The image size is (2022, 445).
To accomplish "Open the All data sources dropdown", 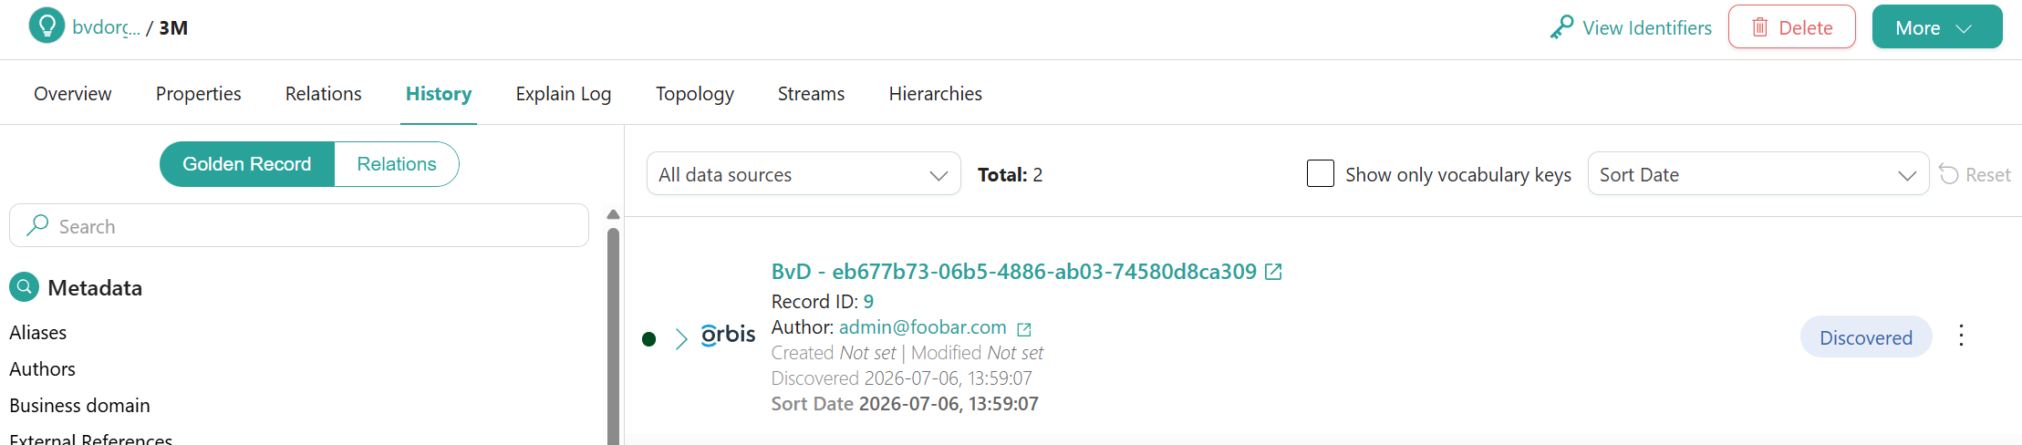I will coord(804,174).
